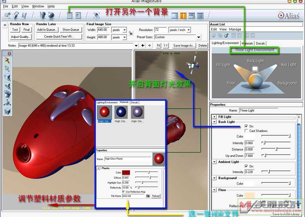The image size is (305, 217).
Task: Click the Test render button
Action: click(x=15, y=29)
